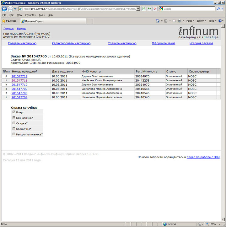The width and height of the screenshot is (226, 227).
Task: Click the Удалить накладную link
Action: pyautogui.click(x=122, y=43)
